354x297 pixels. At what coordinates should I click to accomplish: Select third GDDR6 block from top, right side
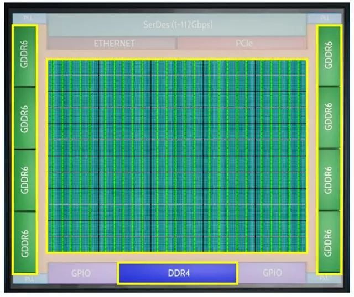point(329,179)
